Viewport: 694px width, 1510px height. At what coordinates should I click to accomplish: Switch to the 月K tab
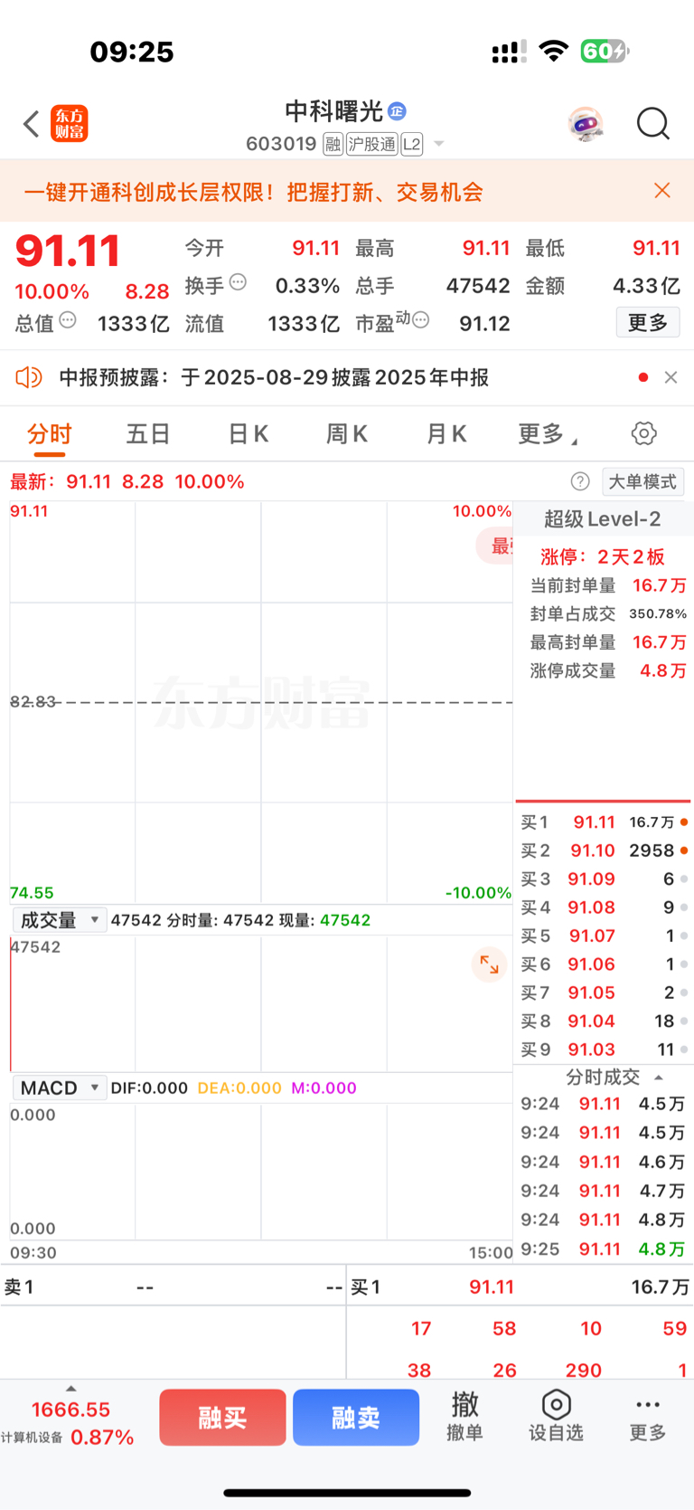445,434
